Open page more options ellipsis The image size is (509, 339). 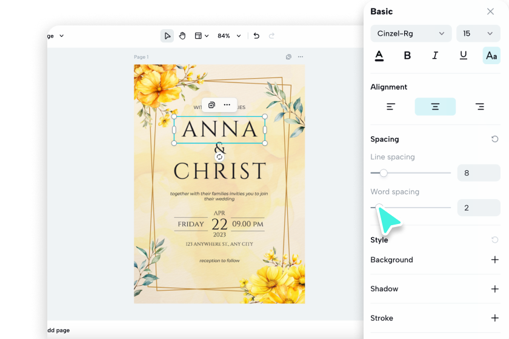[300, 57]
